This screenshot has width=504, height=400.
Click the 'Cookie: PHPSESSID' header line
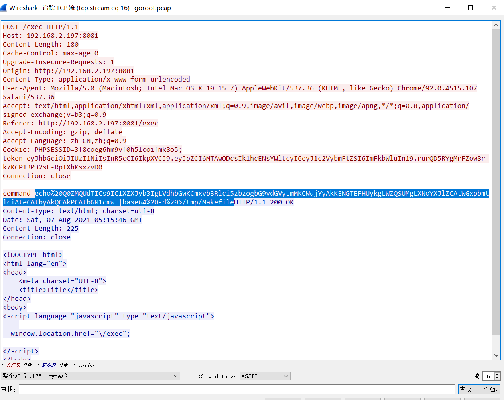click(93, 149)
